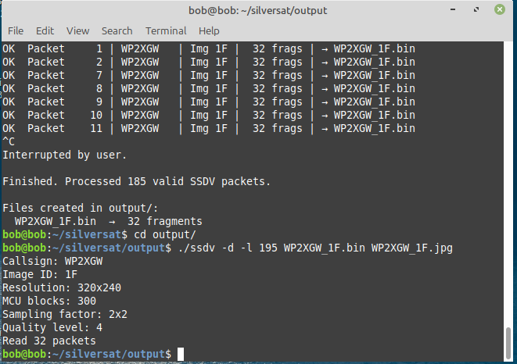Click the 'Interrupted by user.' line
Viewport: 517px width, 364px height.
[x=65, y=155]
